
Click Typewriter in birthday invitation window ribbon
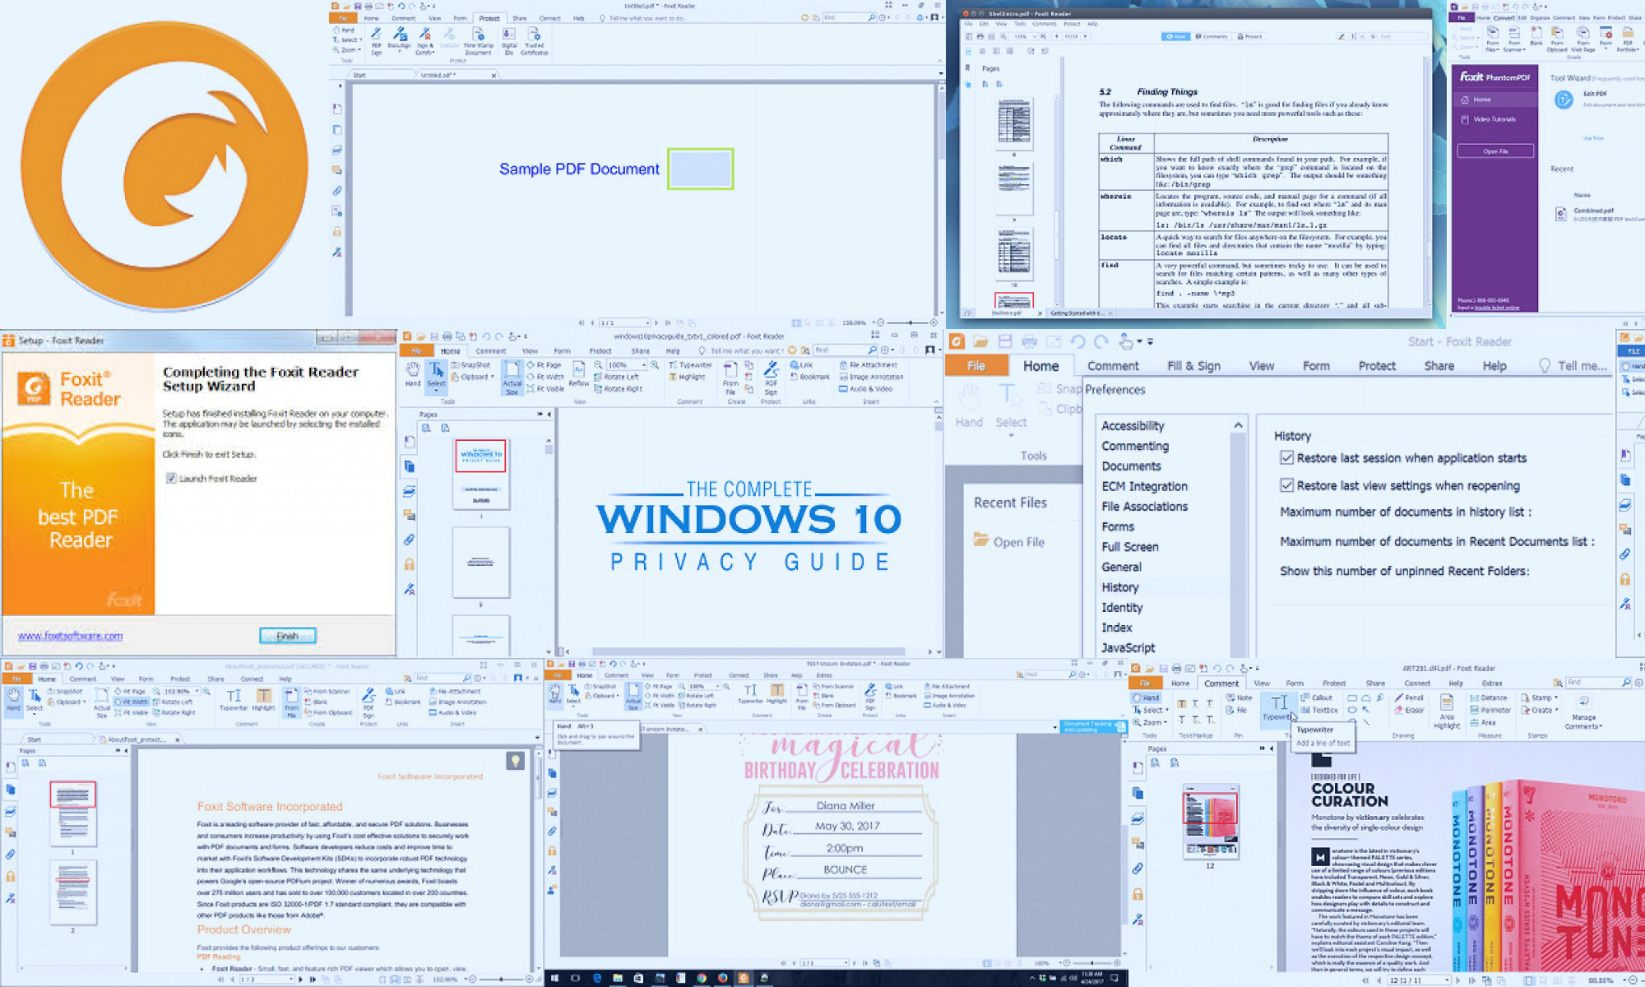750,693
